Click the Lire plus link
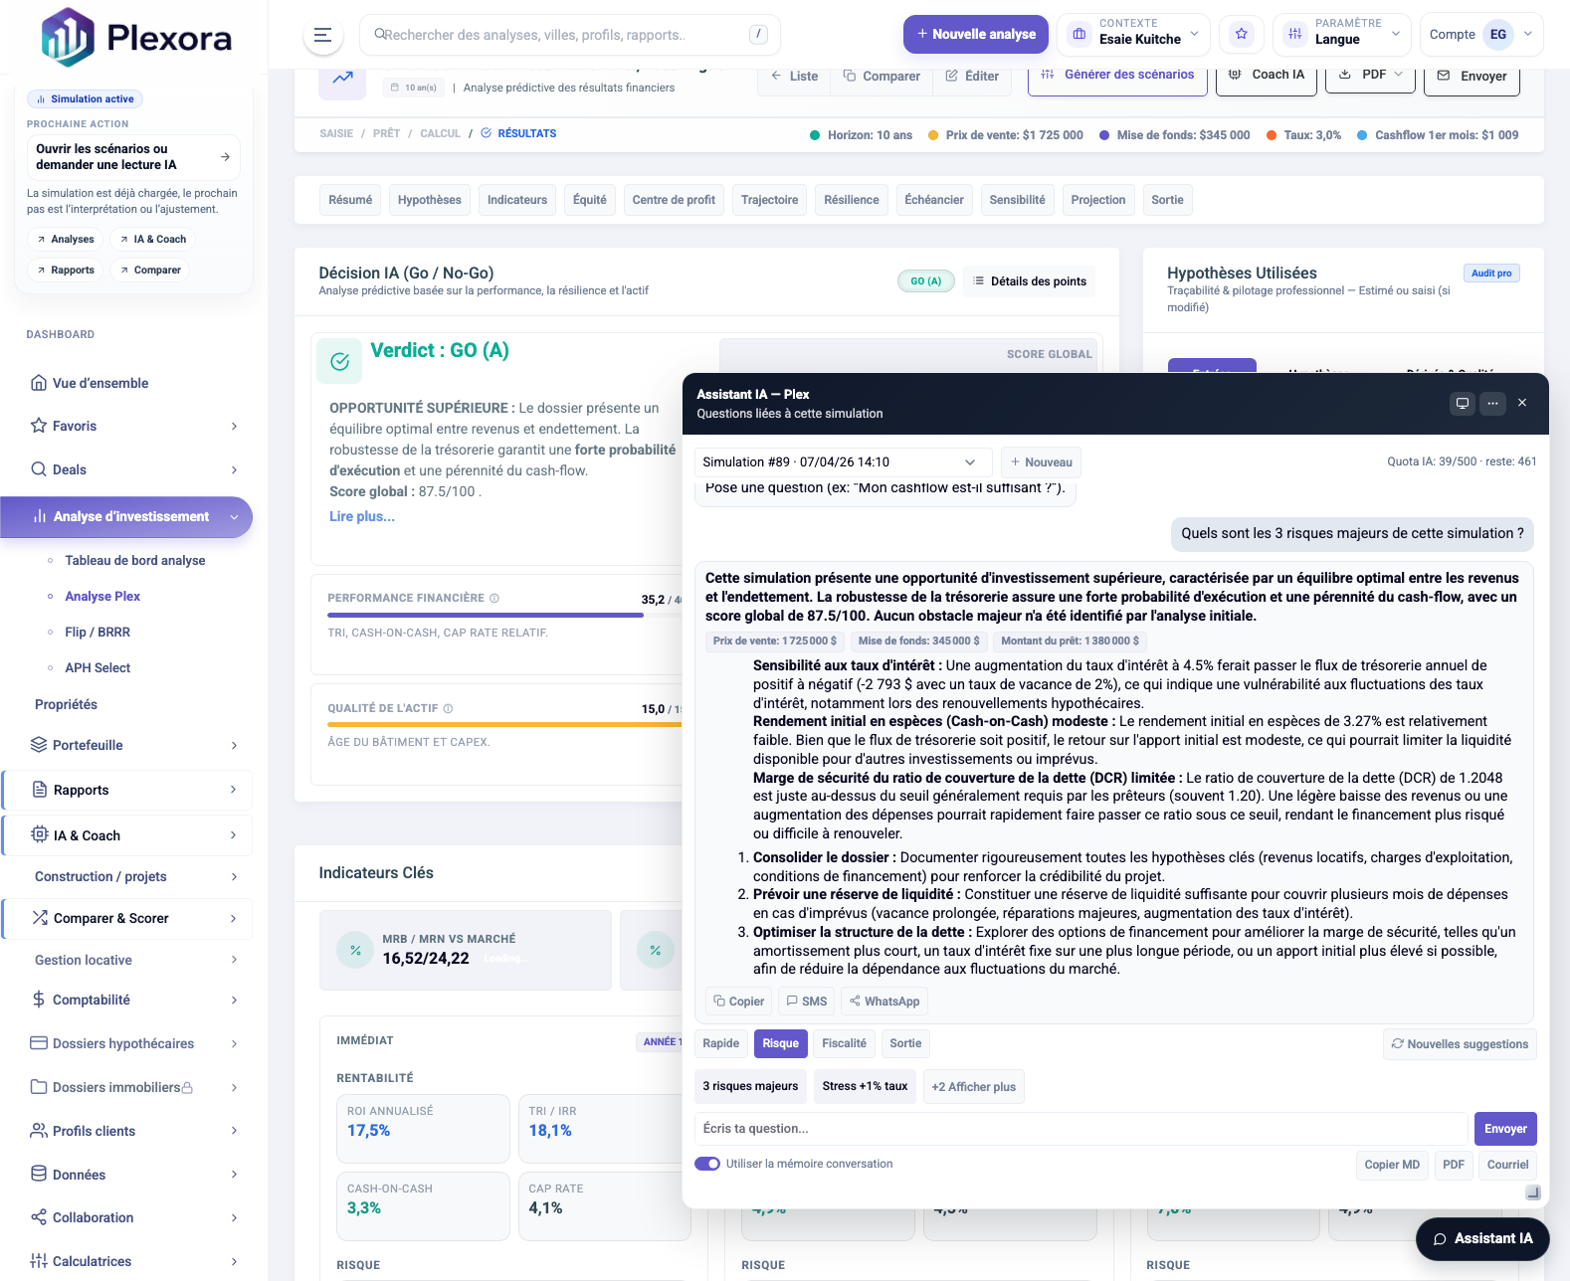 coord(362,516)
